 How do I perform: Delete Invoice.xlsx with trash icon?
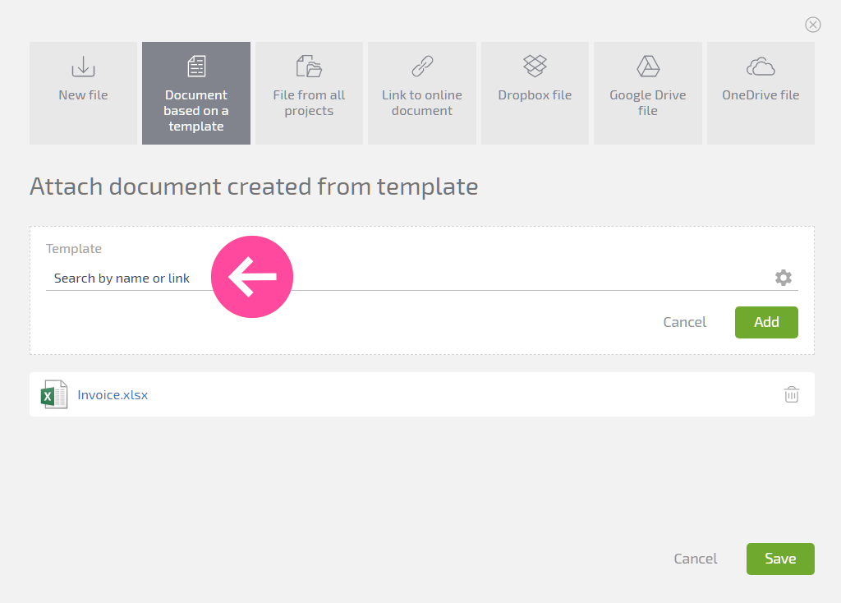point(792,394)
